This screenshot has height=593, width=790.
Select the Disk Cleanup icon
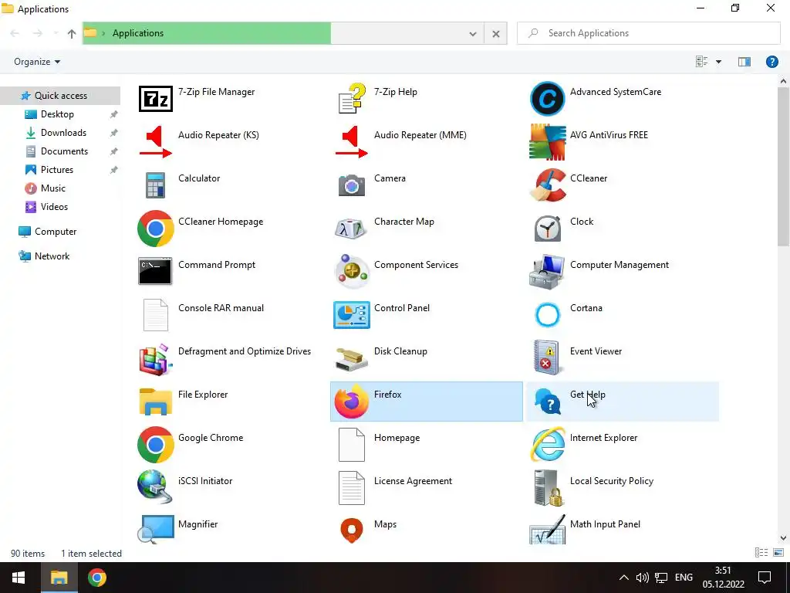point(352,358)
